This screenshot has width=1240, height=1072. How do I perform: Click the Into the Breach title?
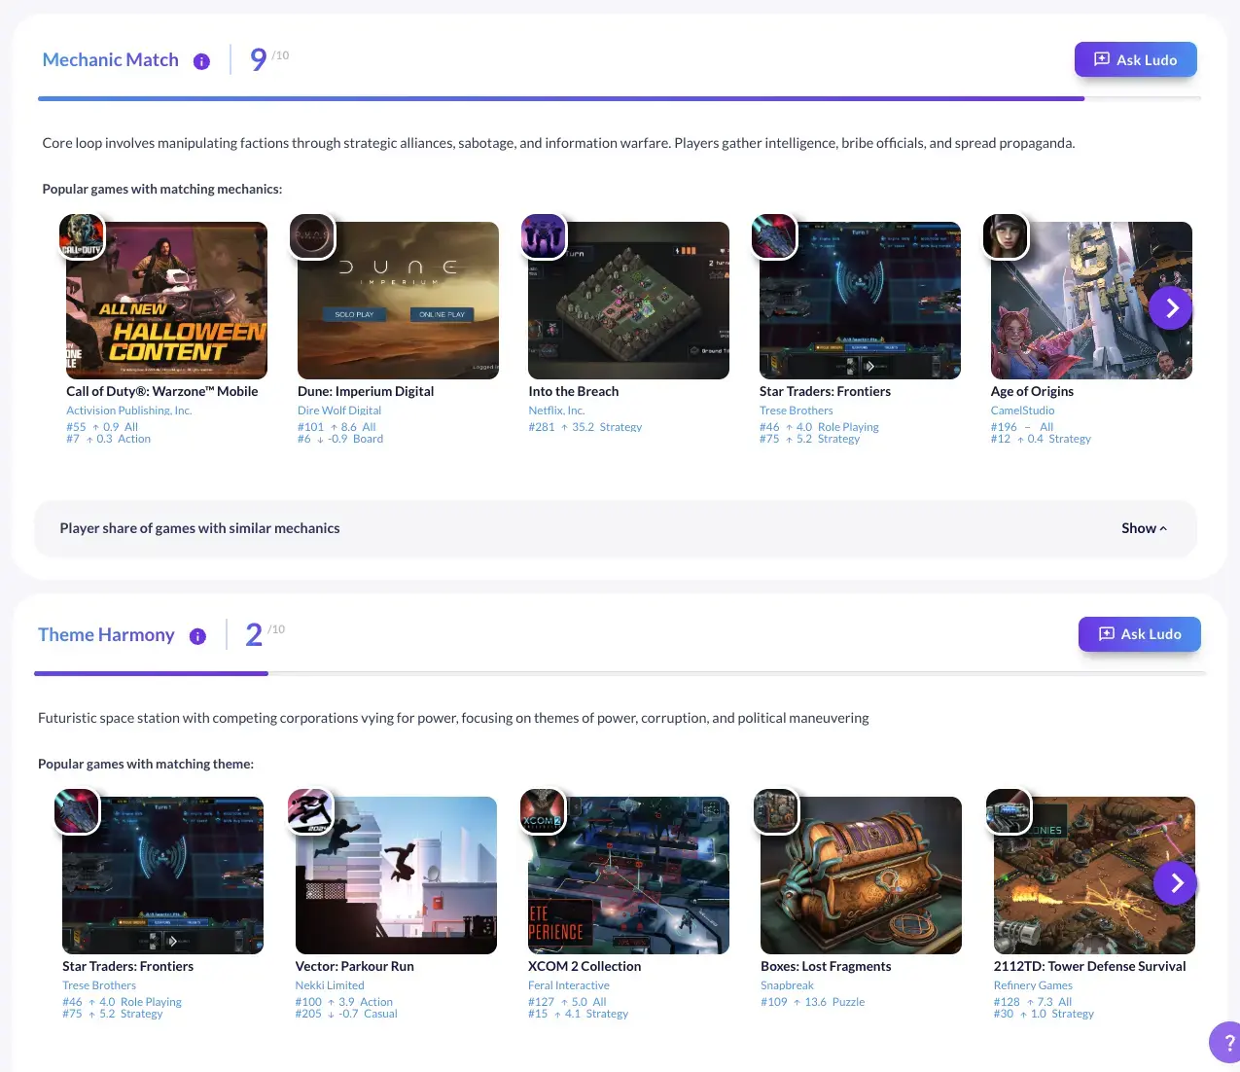574,391
